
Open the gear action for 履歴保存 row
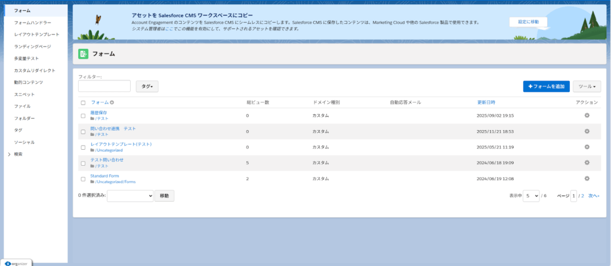click(x=587, y=116)
